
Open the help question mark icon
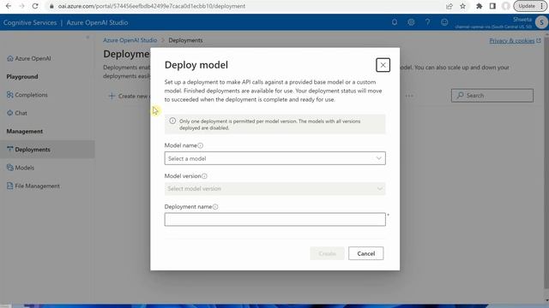(x=427, y=22)
